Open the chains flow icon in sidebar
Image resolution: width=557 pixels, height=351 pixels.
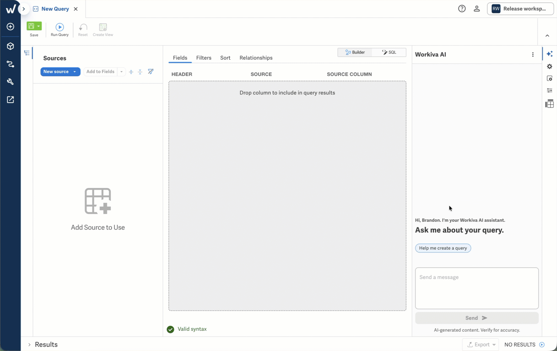click(10, 64)
